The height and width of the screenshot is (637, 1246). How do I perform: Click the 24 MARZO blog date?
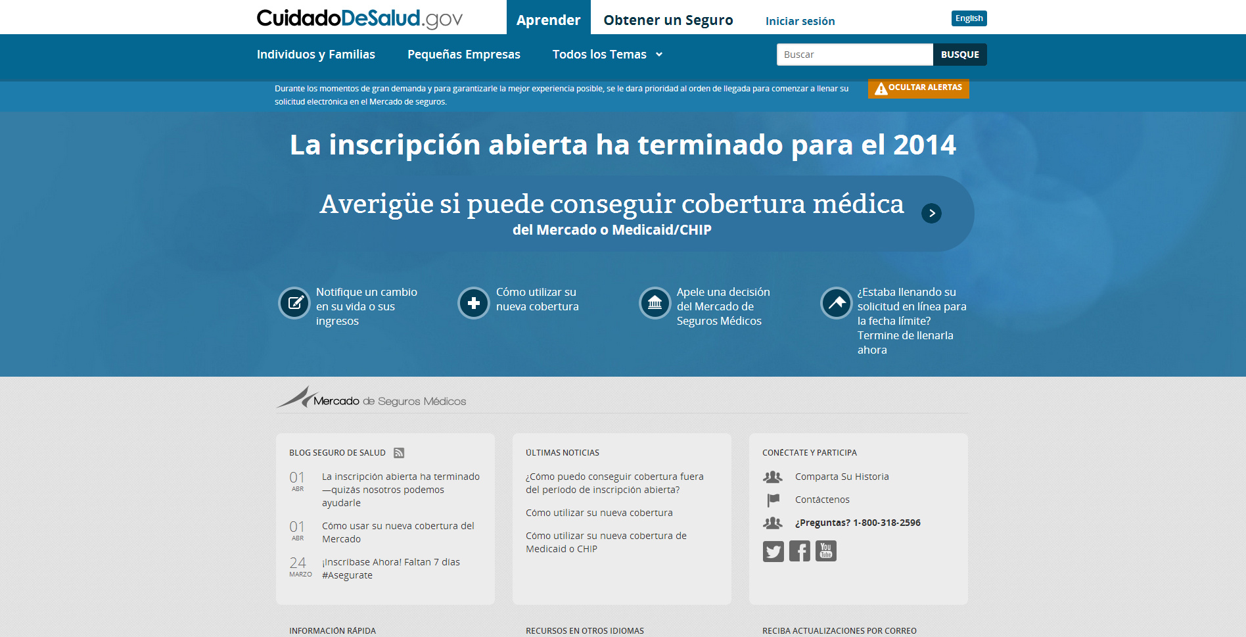point(300,567)
